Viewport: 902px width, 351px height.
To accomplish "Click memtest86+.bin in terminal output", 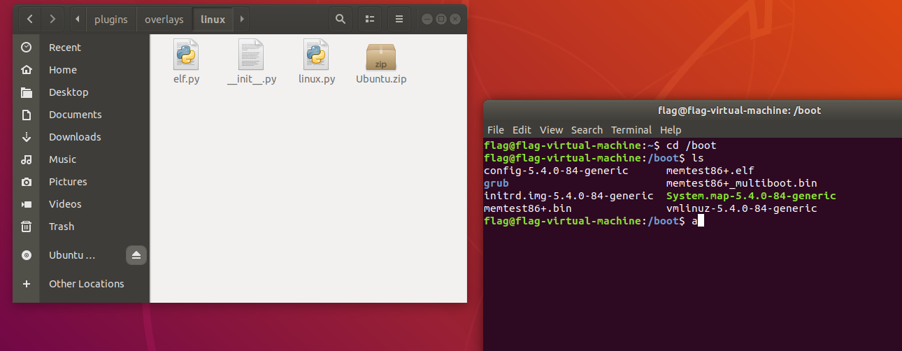I will coord(528,208).
